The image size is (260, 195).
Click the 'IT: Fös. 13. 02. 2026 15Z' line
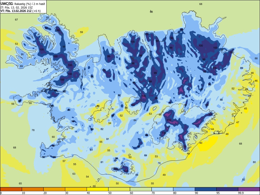[x=16, y=8]
